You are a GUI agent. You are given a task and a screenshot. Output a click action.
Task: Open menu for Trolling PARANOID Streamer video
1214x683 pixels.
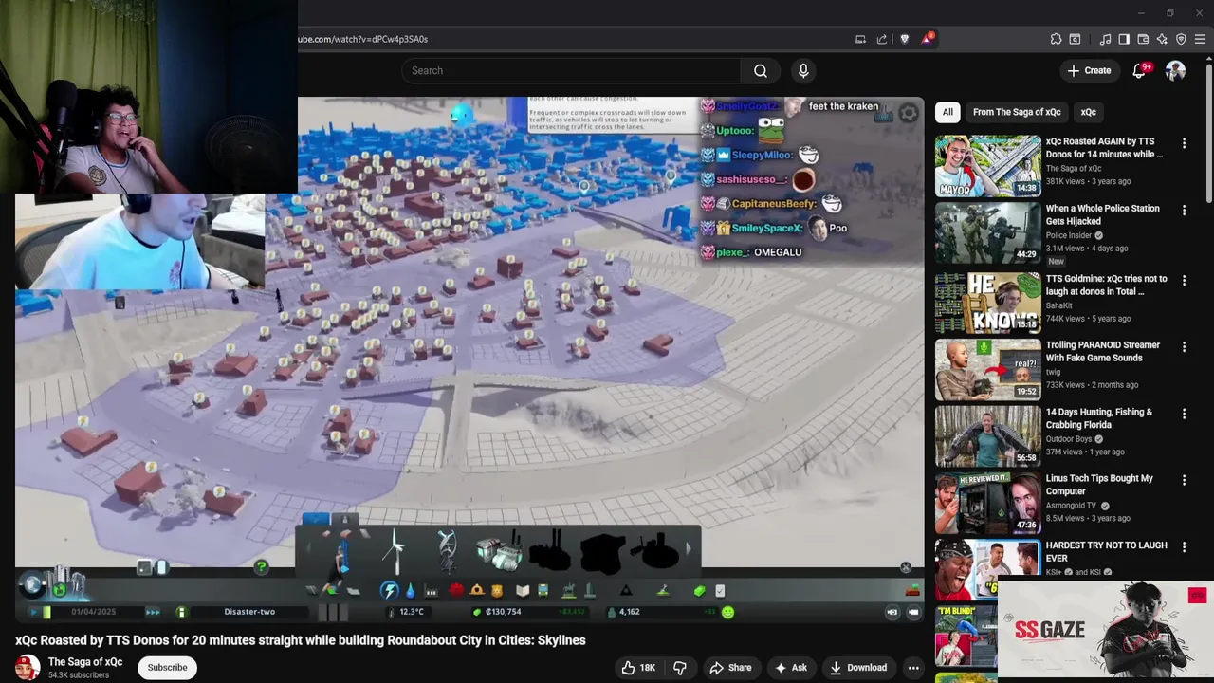[x=1184, y=346]
